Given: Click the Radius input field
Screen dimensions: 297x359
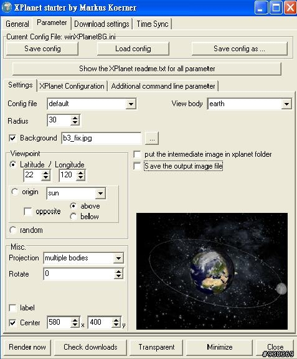Looking at the screenshot, I should [x=59, y=120].
